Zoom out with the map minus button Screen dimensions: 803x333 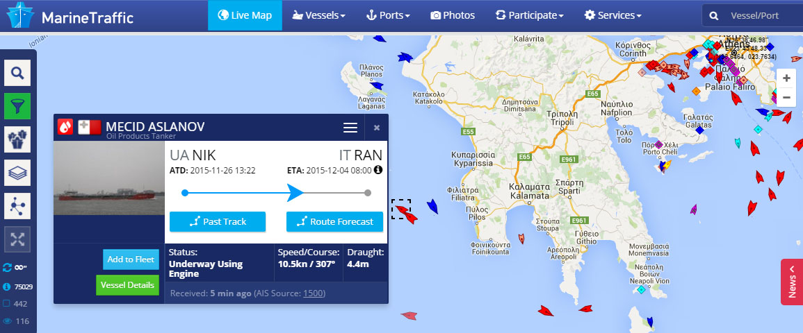[786, 97]
